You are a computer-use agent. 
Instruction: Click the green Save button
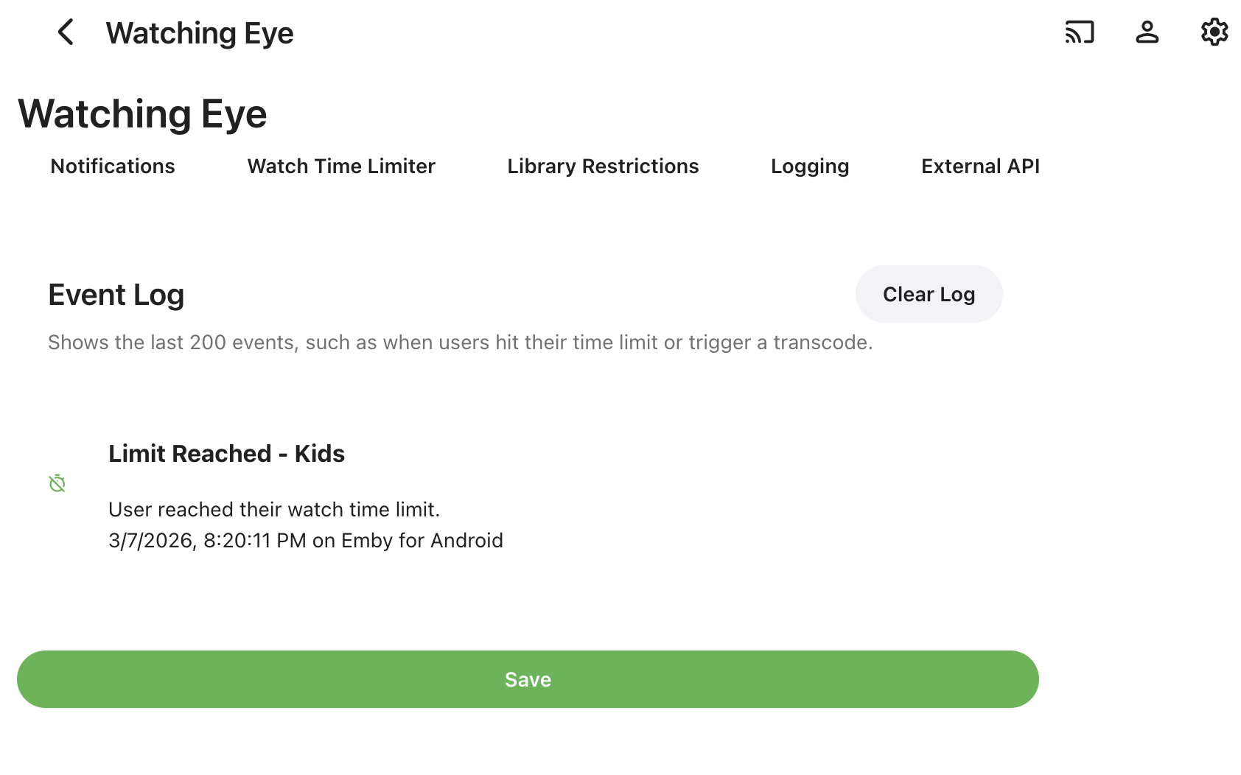point(528,679)
